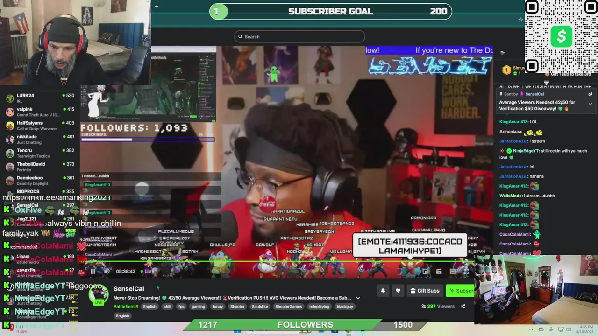Click JahrationAzul username saying hahaha
This screenshot has width=598, height=336.
pyautogui.click(x=513, y=176)
